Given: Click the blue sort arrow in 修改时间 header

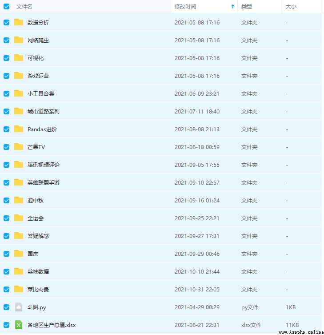Looking at the screenshot, I should (x=232, y=6).
